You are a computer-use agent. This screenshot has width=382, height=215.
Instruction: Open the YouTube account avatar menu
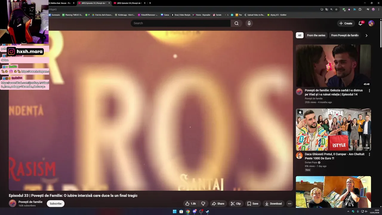click(371, 23)
